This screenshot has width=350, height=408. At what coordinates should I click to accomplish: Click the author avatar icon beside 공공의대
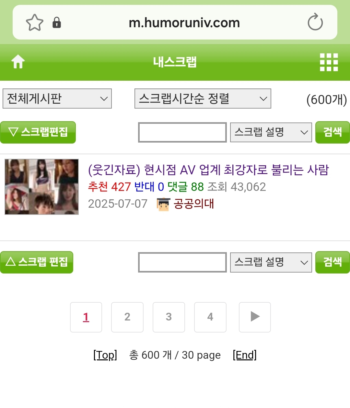coord(163,204)
